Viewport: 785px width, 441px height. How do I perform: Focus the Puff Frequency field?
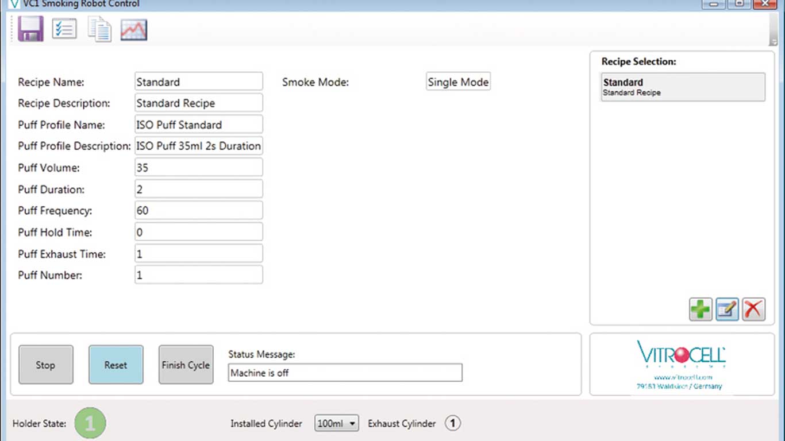pos(199,211)
